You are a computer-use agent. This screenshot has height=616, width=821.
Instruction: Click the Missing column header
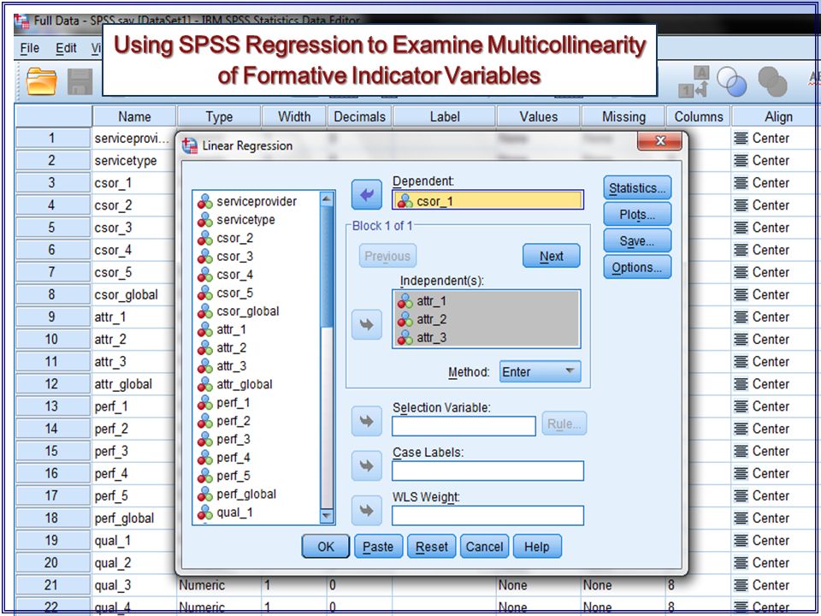coord(623,116)
